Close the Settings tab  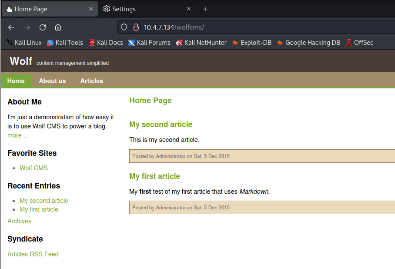[189, 9]
